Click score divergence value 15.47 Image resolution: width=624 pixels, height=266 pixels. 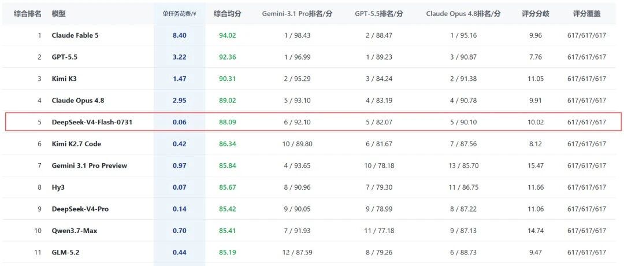coord(536,165)
